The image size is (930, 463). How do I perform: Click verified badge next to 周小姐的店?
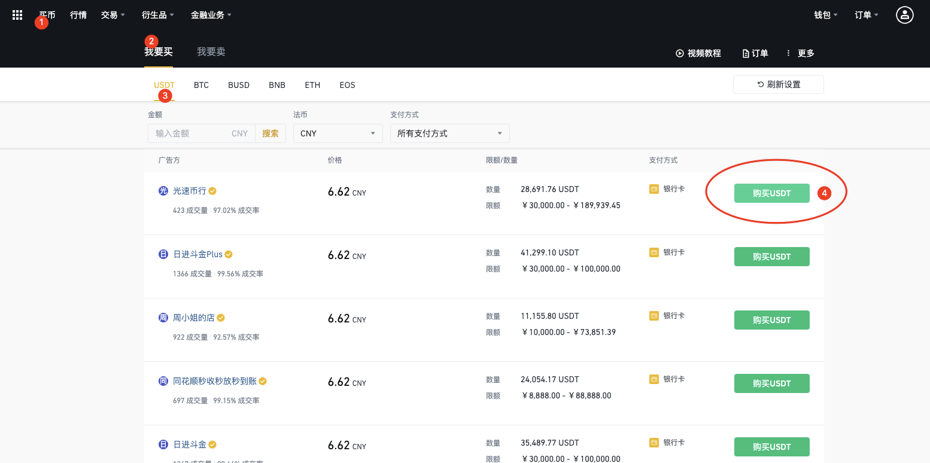point(221,318)
